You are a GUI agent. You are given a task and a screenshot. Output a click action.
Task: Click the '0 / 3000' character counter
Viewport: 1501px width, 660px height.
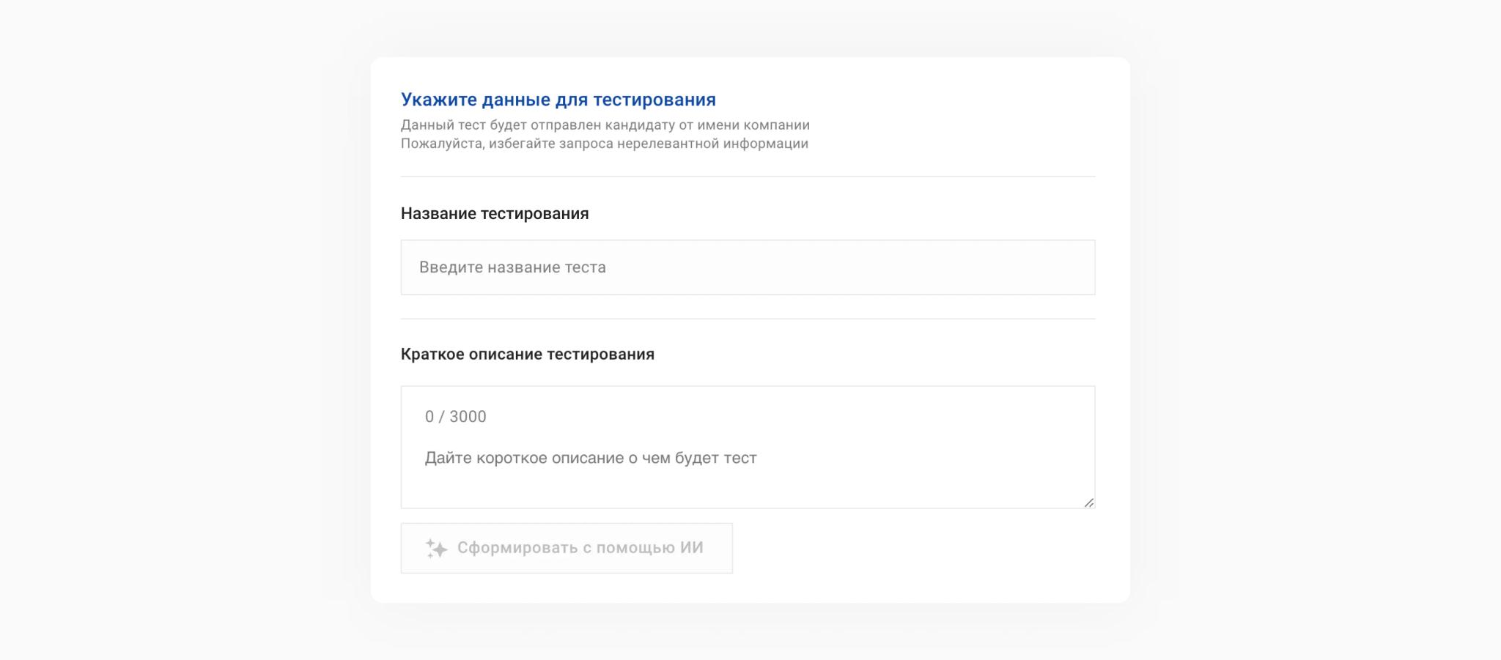click(455, 417)
